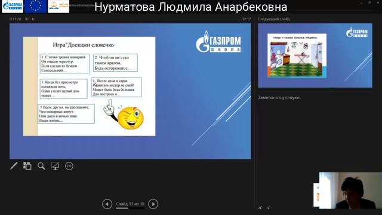The height and width of the screenshot is (215, 382).
Task: Click the slide counter 'Слайд 13 из 30'
Action: tap(130, 204)
